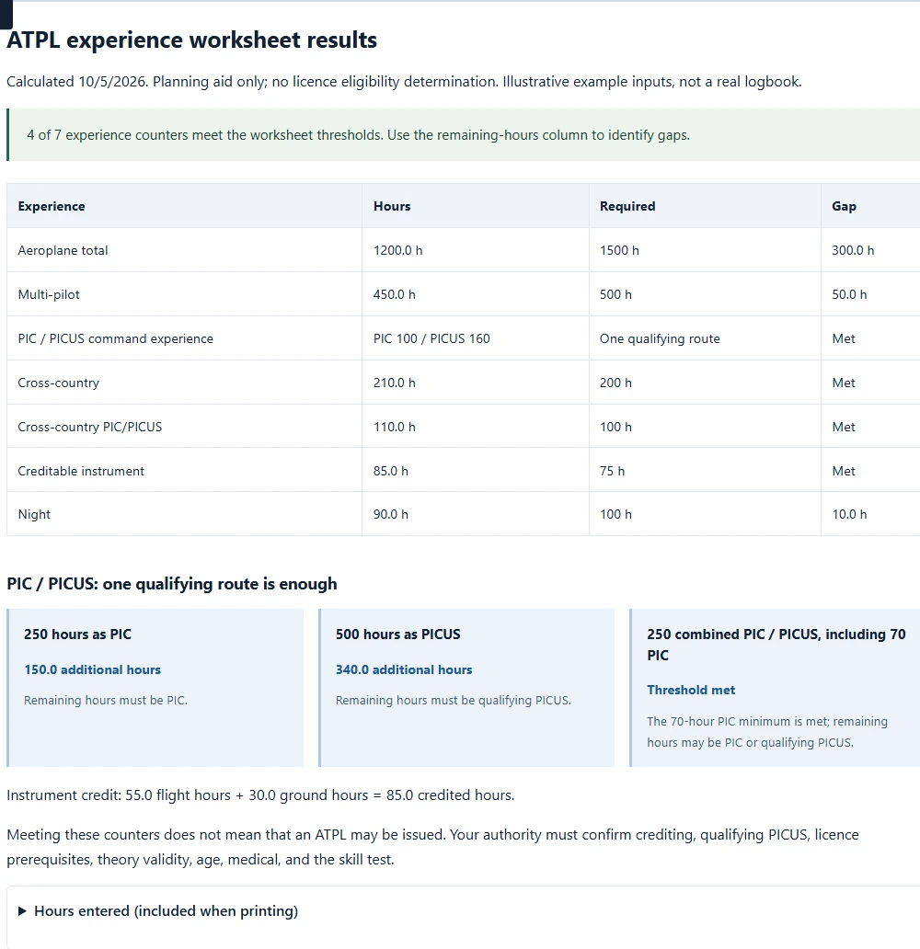Click the green 4 of 7 counters banner

click(x=464, y=135)
